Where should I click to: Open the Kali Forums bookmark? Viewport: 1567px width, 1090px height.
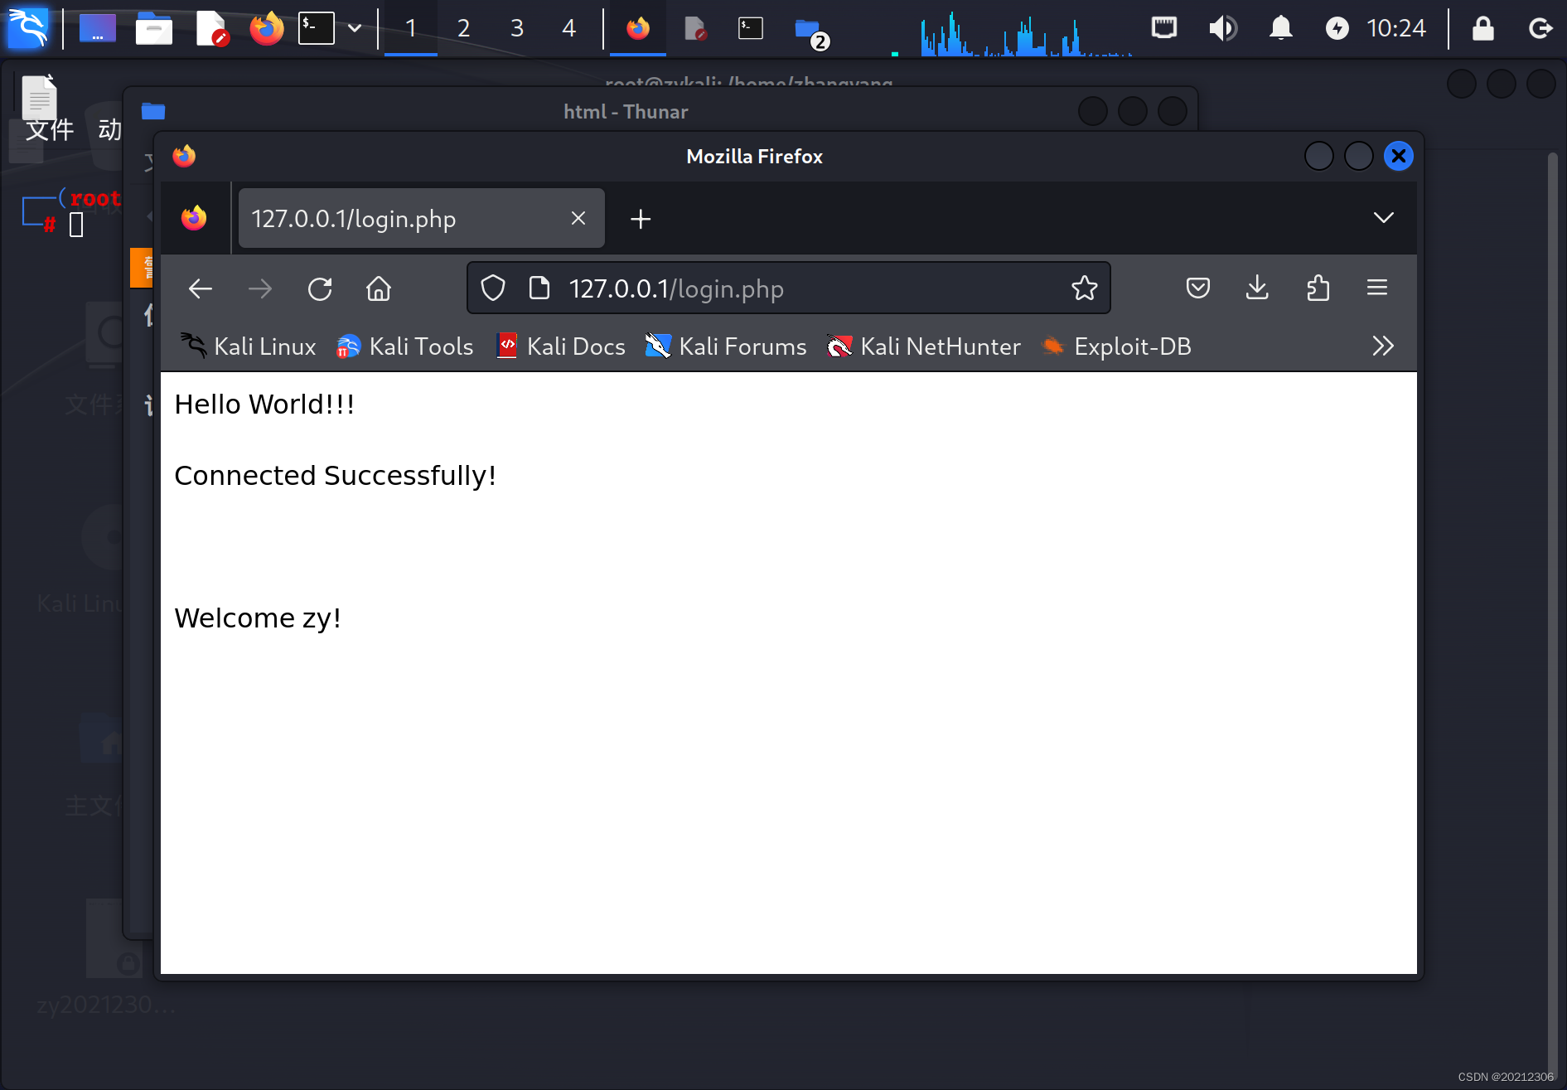pos(726,346)
